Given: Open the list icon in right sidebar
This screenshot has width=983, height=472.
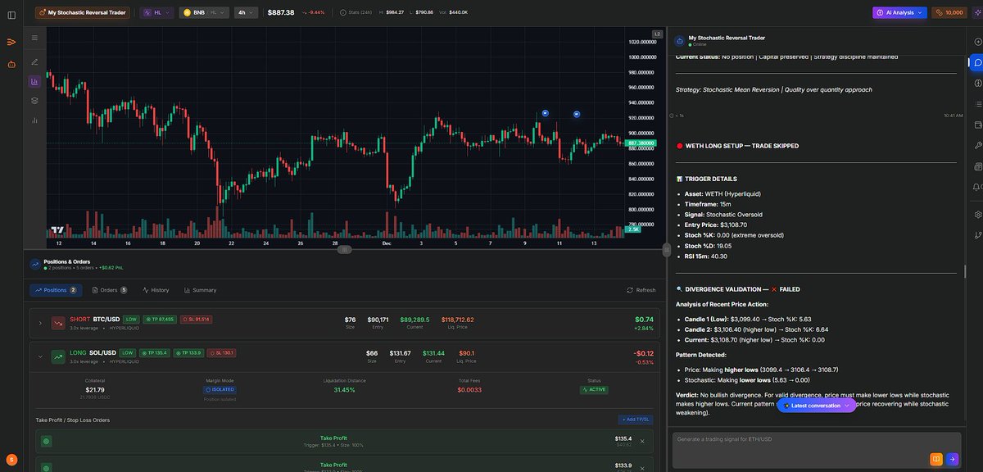Looking at the screenshot, I should pos(977,104).
